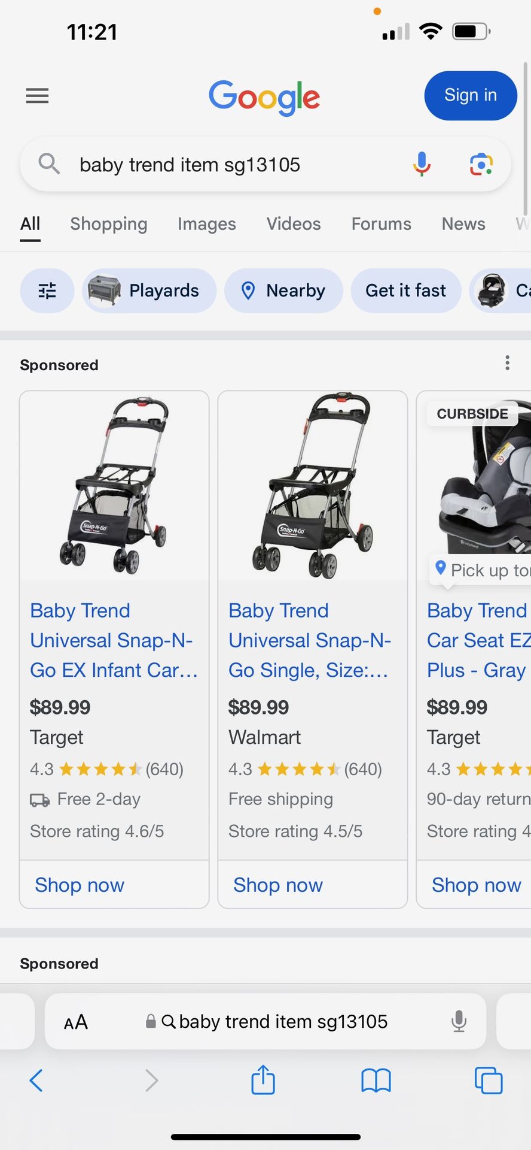Tap the voice search microphone icon
The height and width of the screenshot is (1150, 531).
pos(422,164)
